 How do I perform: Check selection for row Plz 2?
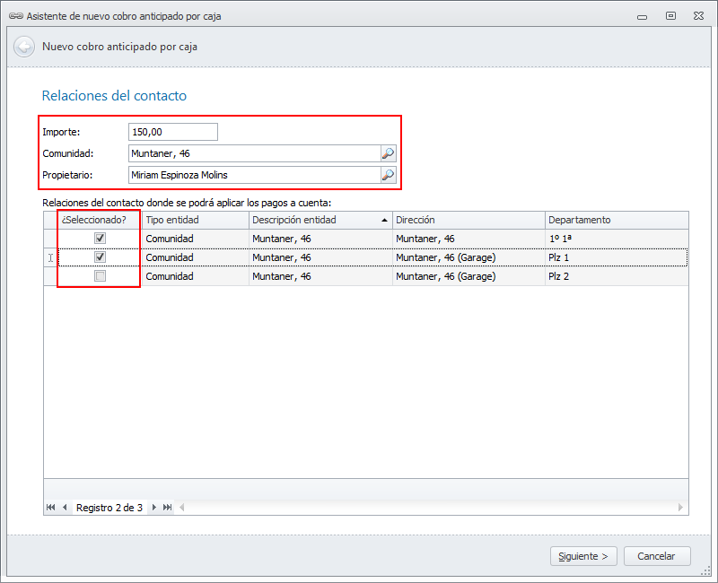click(100, 275)
